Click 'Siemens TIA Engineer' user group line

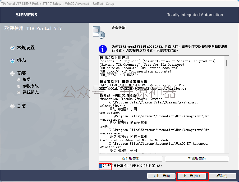[x=158, y=61]
